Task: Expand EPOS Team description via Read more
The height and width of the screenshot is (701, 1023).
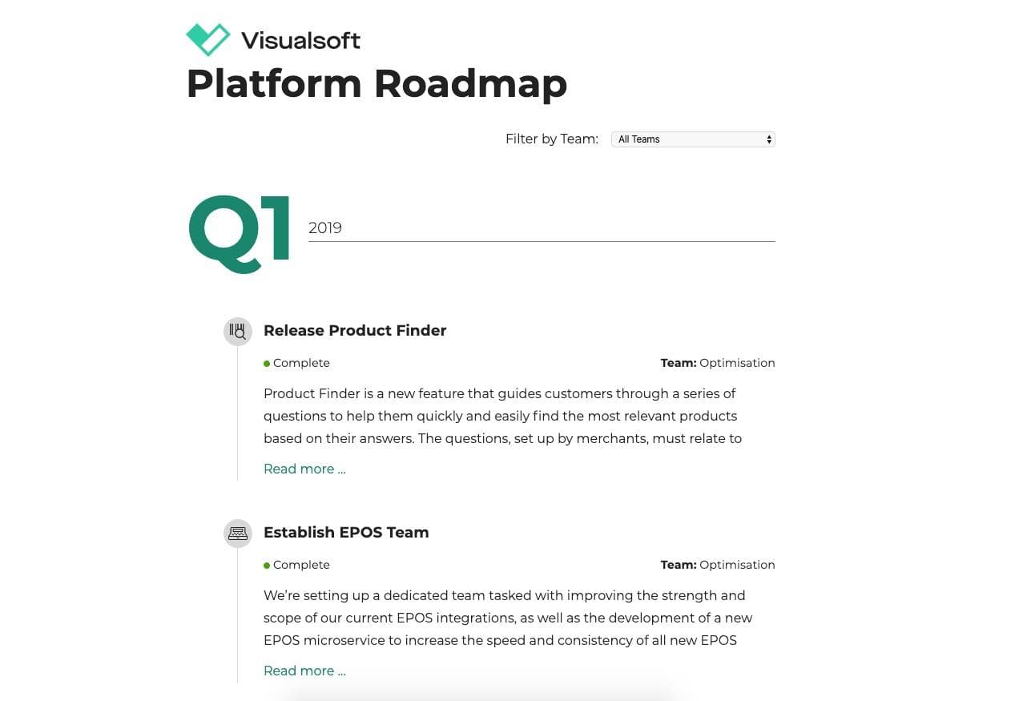Action: [x=304, y=671]
